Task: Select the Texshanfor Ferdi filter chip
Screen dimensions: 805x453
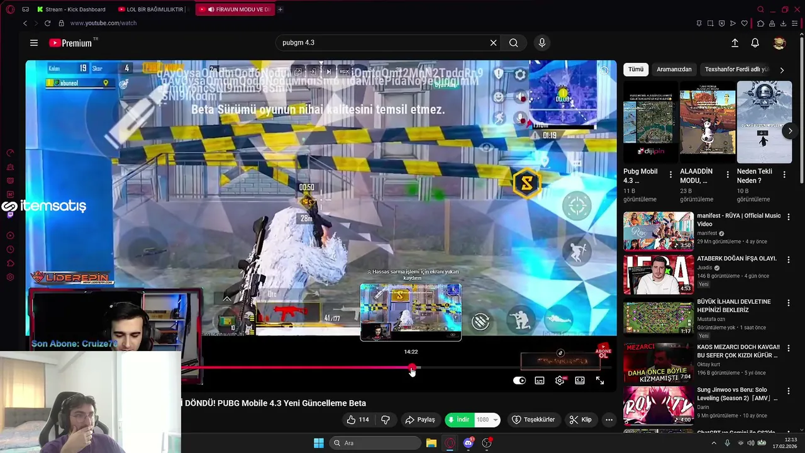Action: [x=736, y=69]
